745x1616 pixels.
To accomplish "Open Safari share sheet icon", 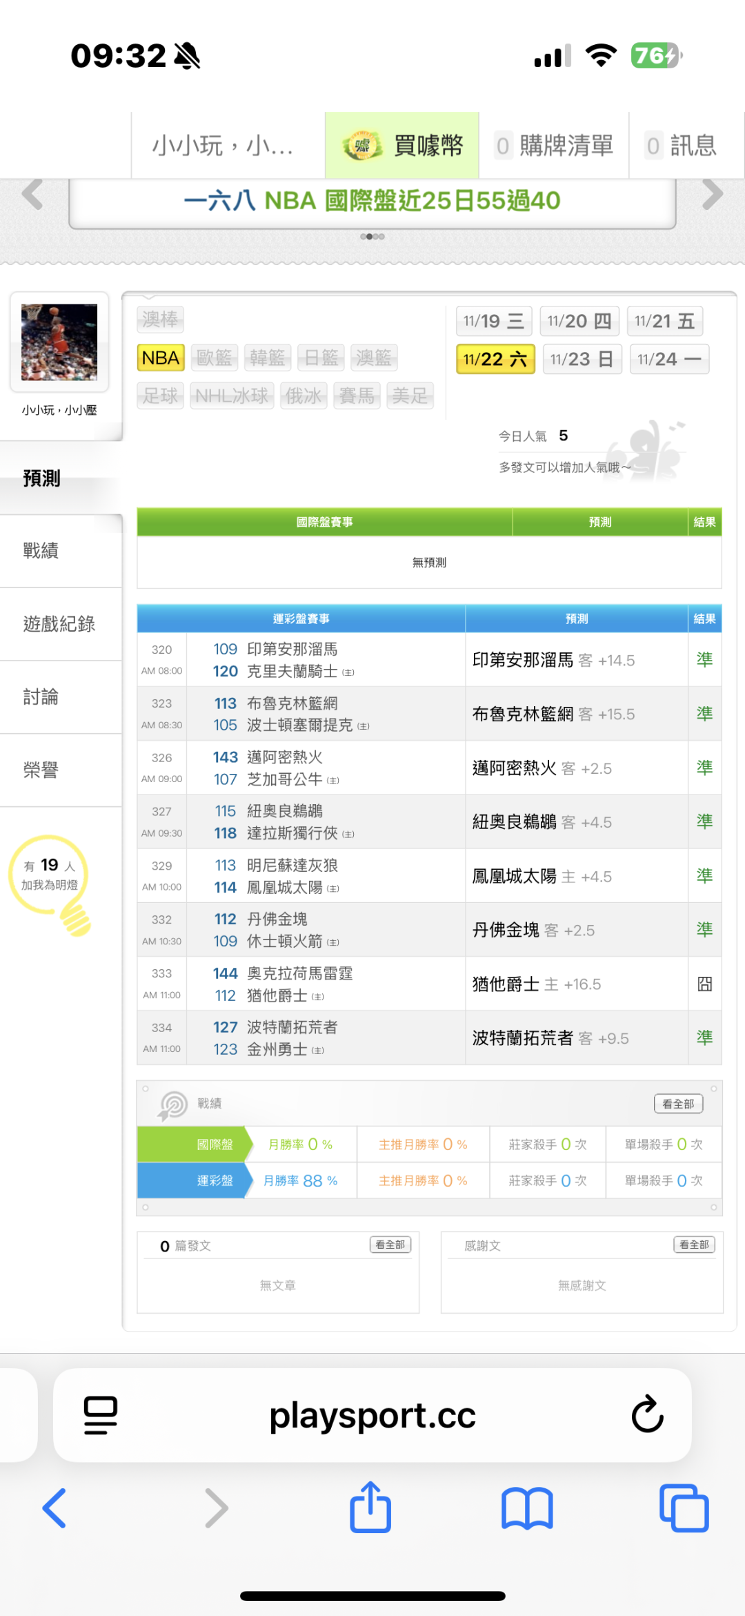I will click(x=370, y=1508).
